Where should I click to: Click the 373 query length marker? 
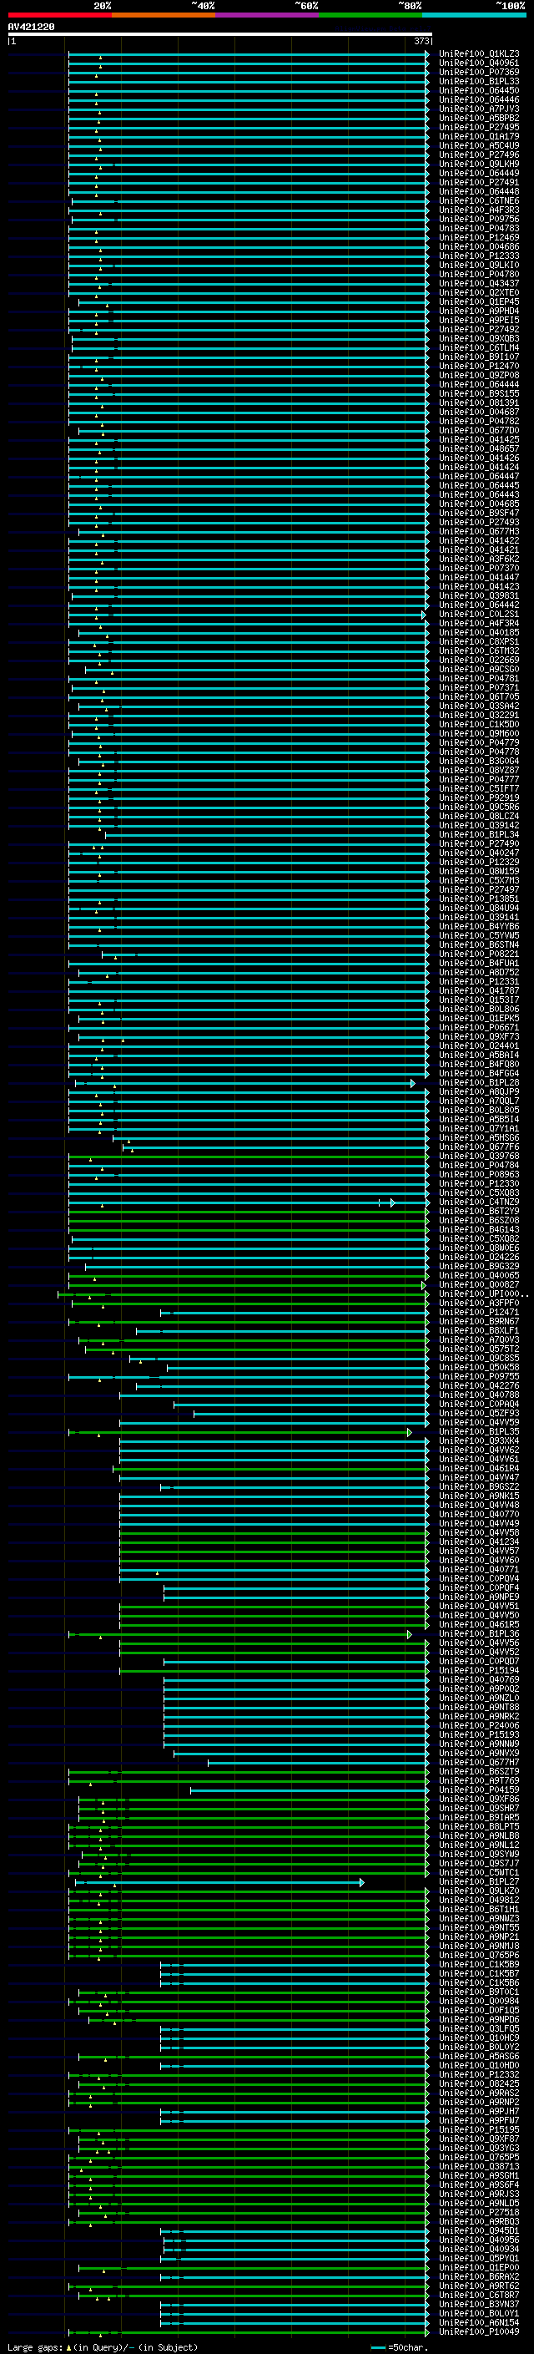(421, 41)
